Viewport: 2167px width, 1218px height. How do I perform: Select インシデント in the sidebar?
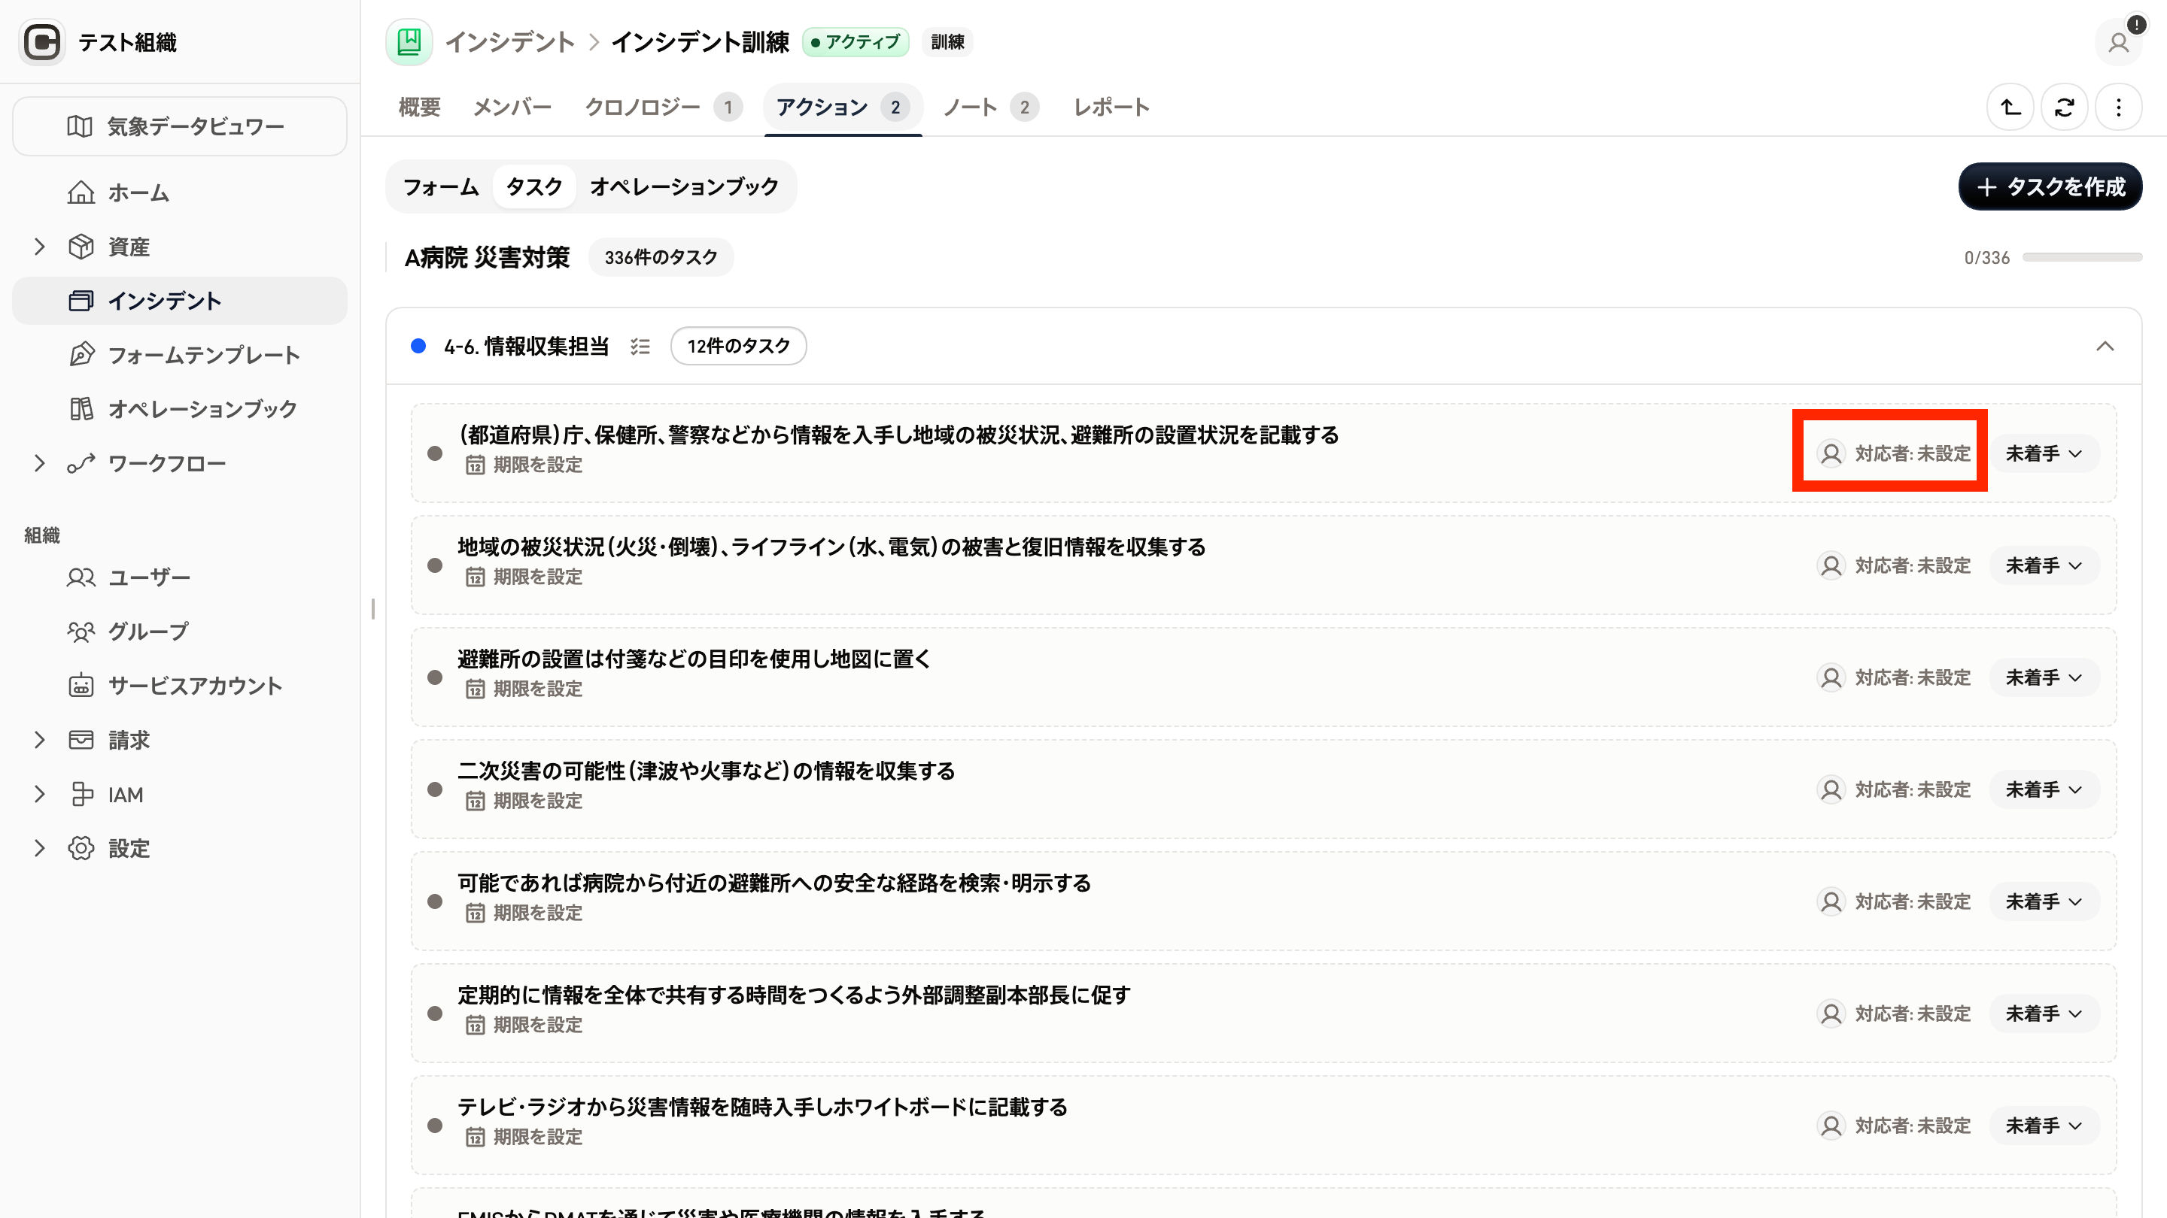pyautogui.click(x=179, y=301)
